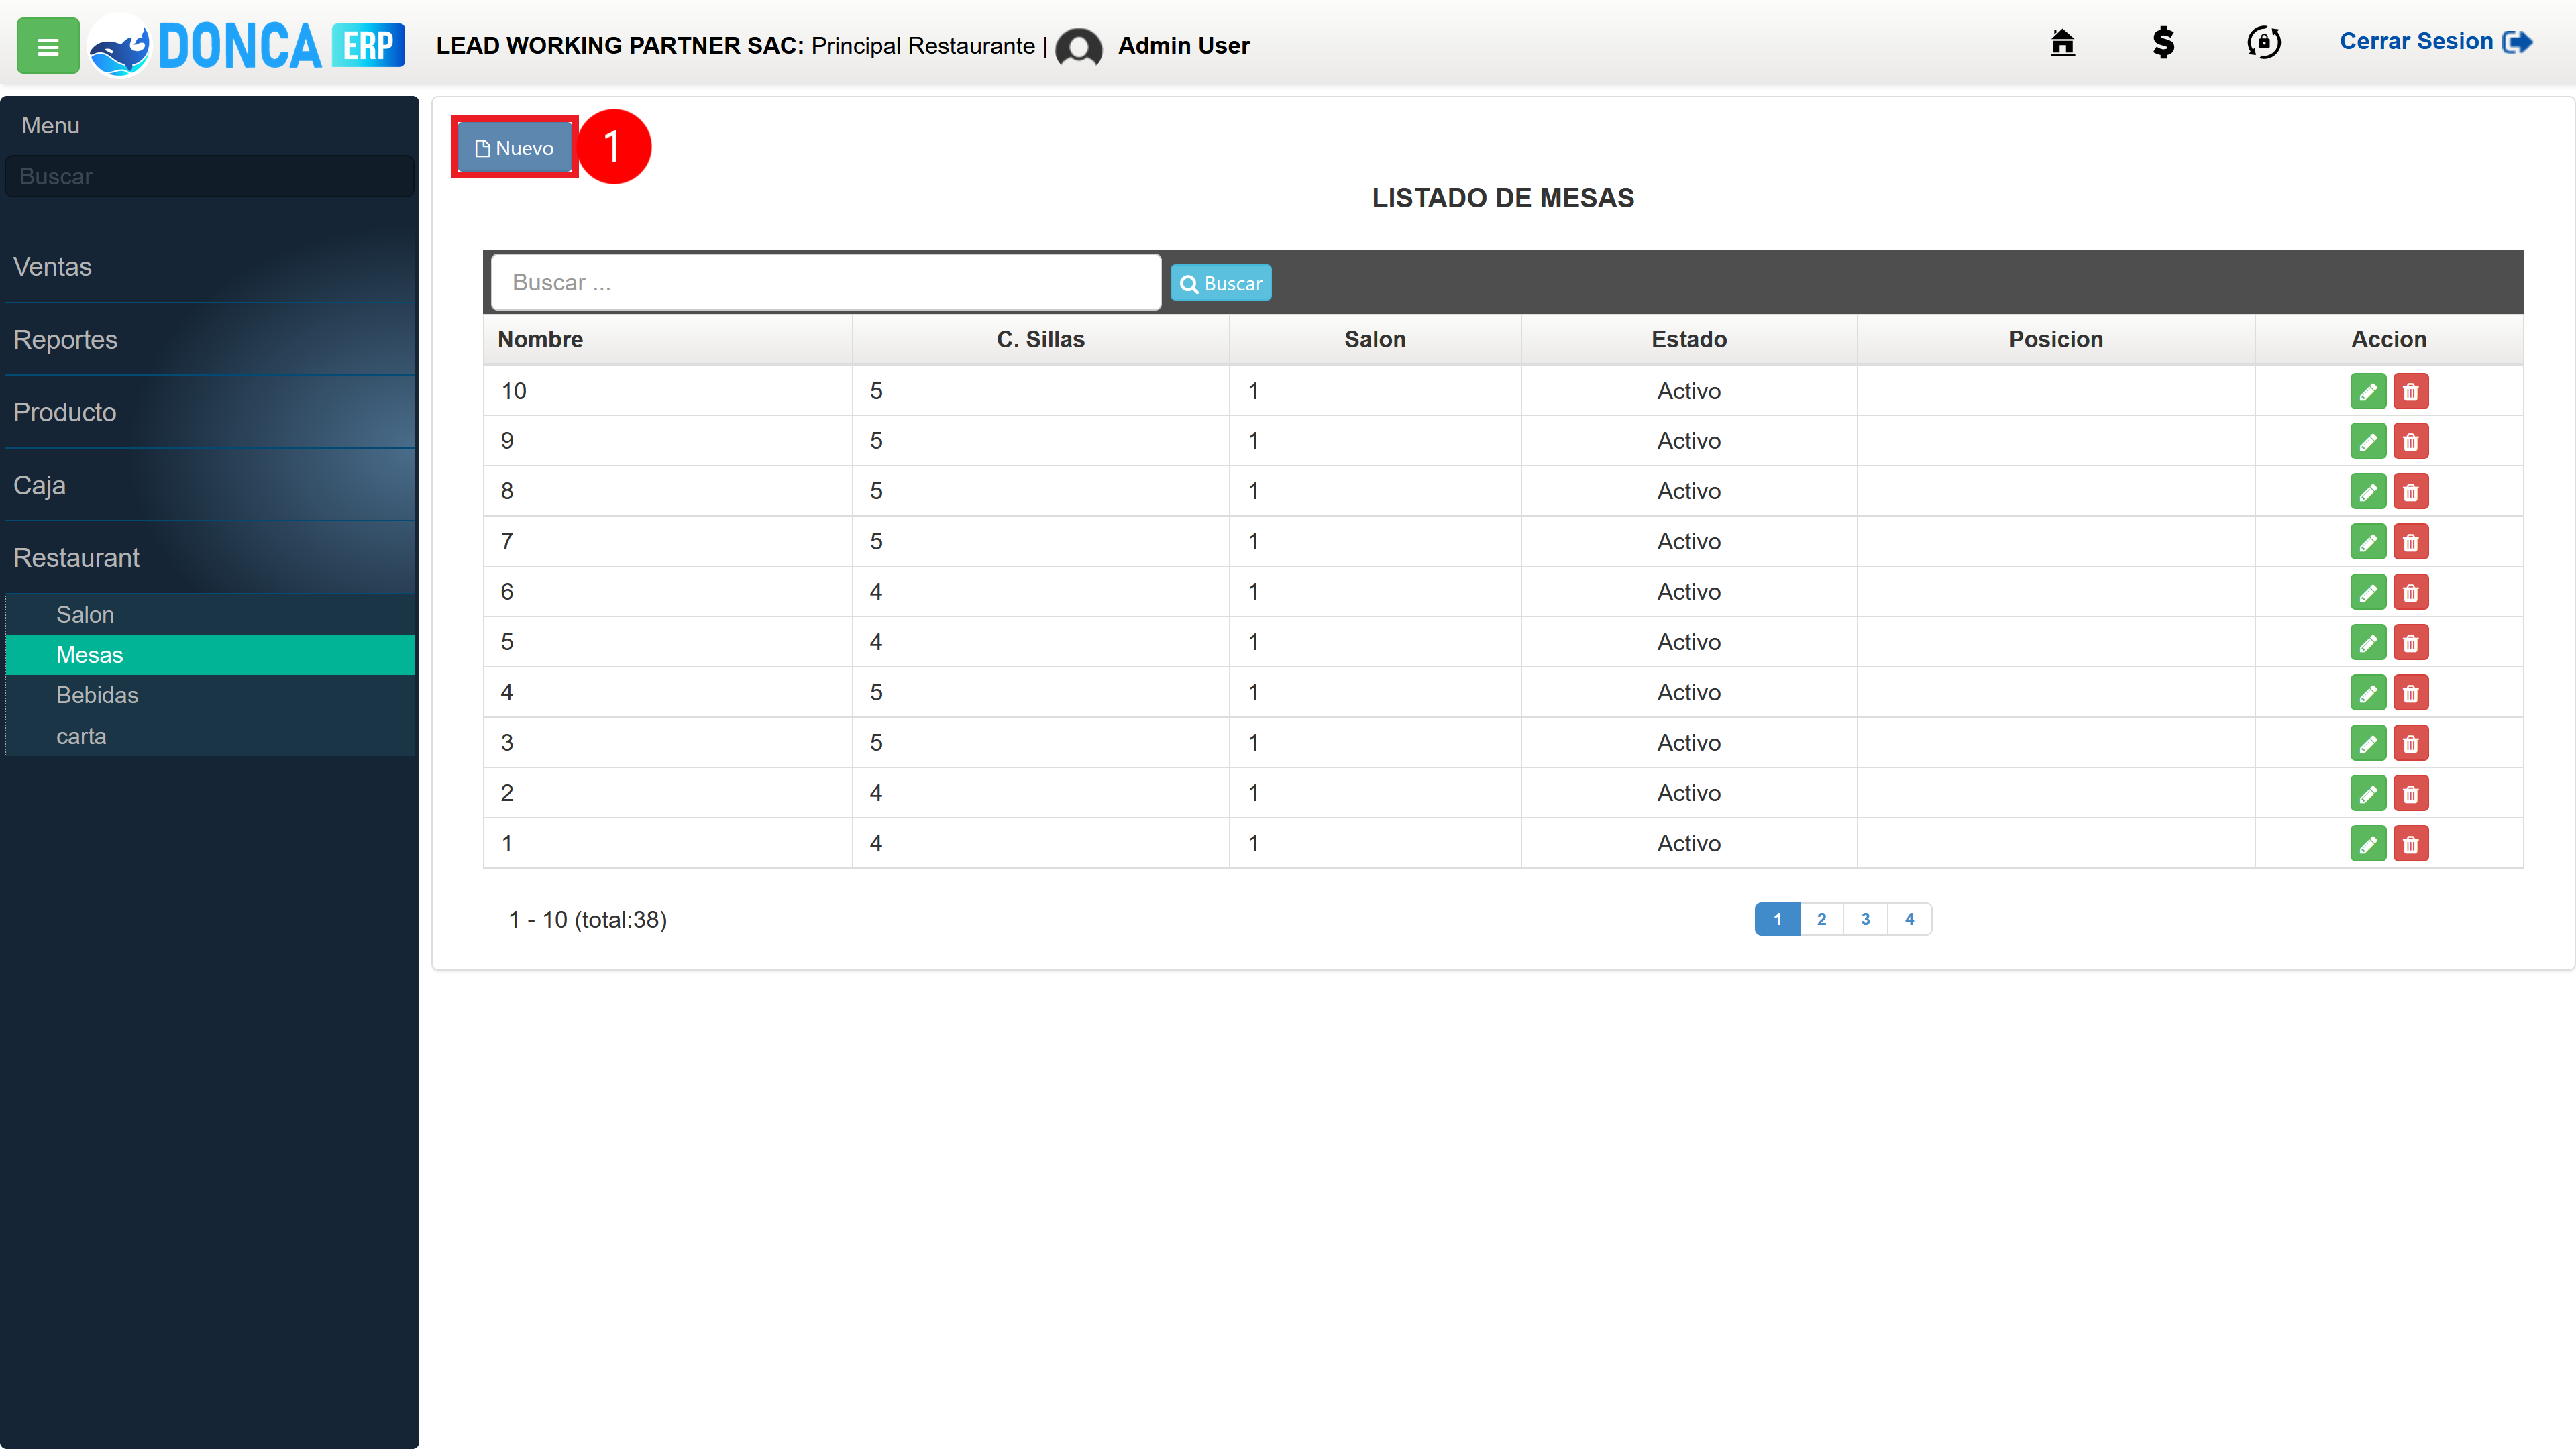Expand the Caja menu section
Image resolution: width=2576 pixels, height=1449 pixels.
pos(209,485)
